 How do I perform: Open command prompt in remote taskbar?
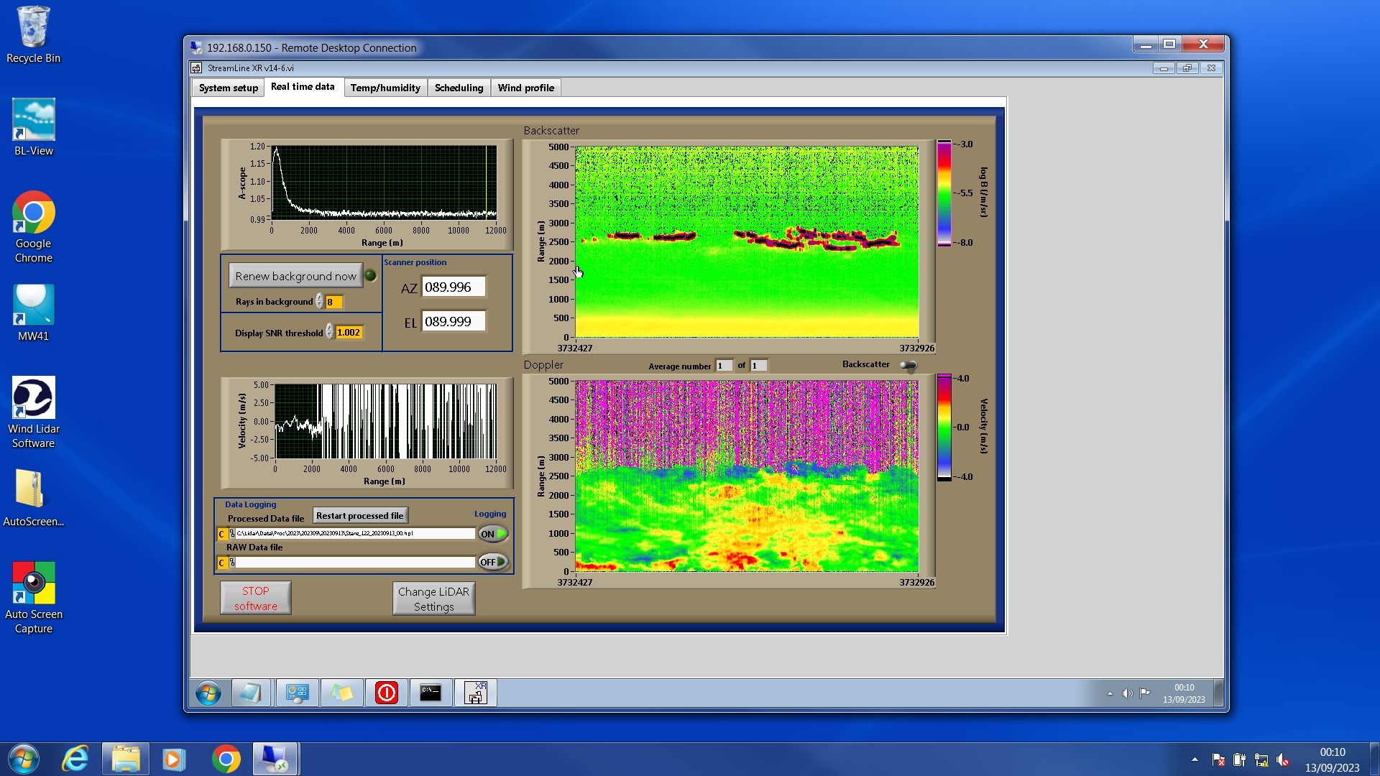(x=431, y=693)
